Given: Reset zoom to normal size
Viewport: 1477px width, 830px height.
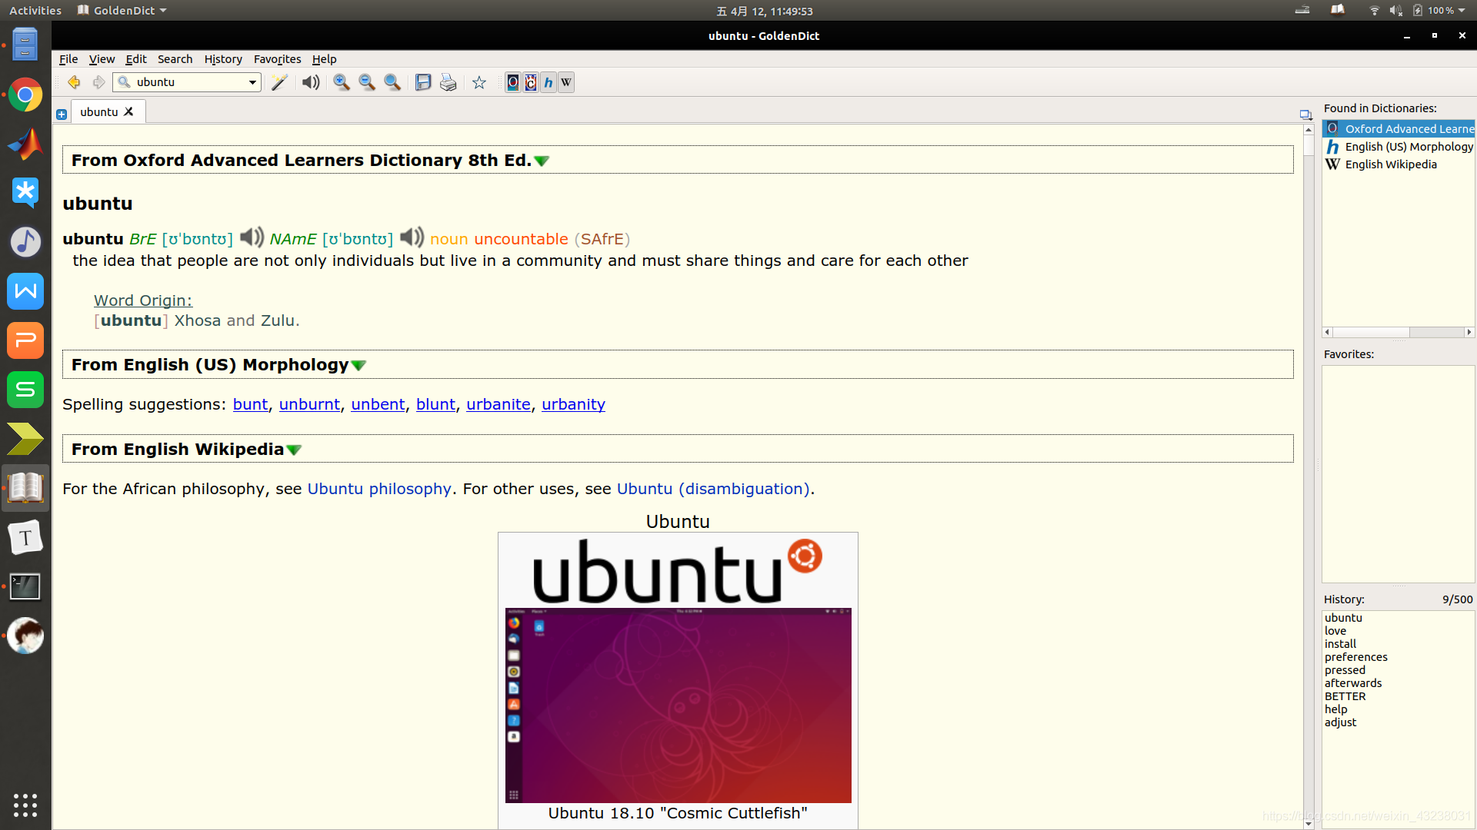Looking at the screenshot, I should pos(392,82).
